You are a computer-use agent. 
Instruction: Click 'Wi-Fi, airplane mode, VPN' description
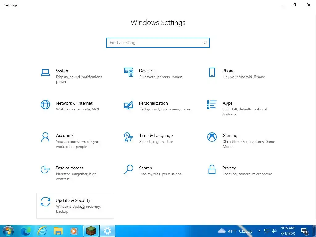pos(77,109)
